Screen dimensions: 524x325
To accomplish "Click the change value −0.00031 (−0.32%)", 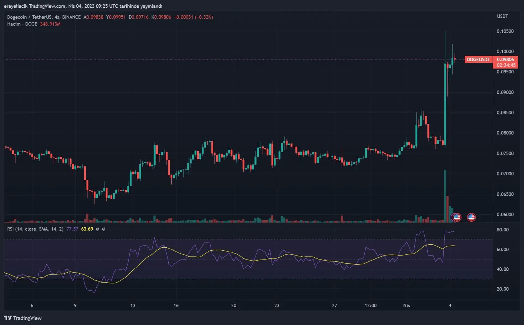I will click(x=193, y=17).
